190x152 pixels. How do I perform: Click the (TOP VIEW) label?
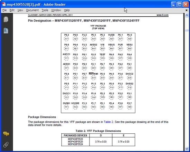click(98, 28)
